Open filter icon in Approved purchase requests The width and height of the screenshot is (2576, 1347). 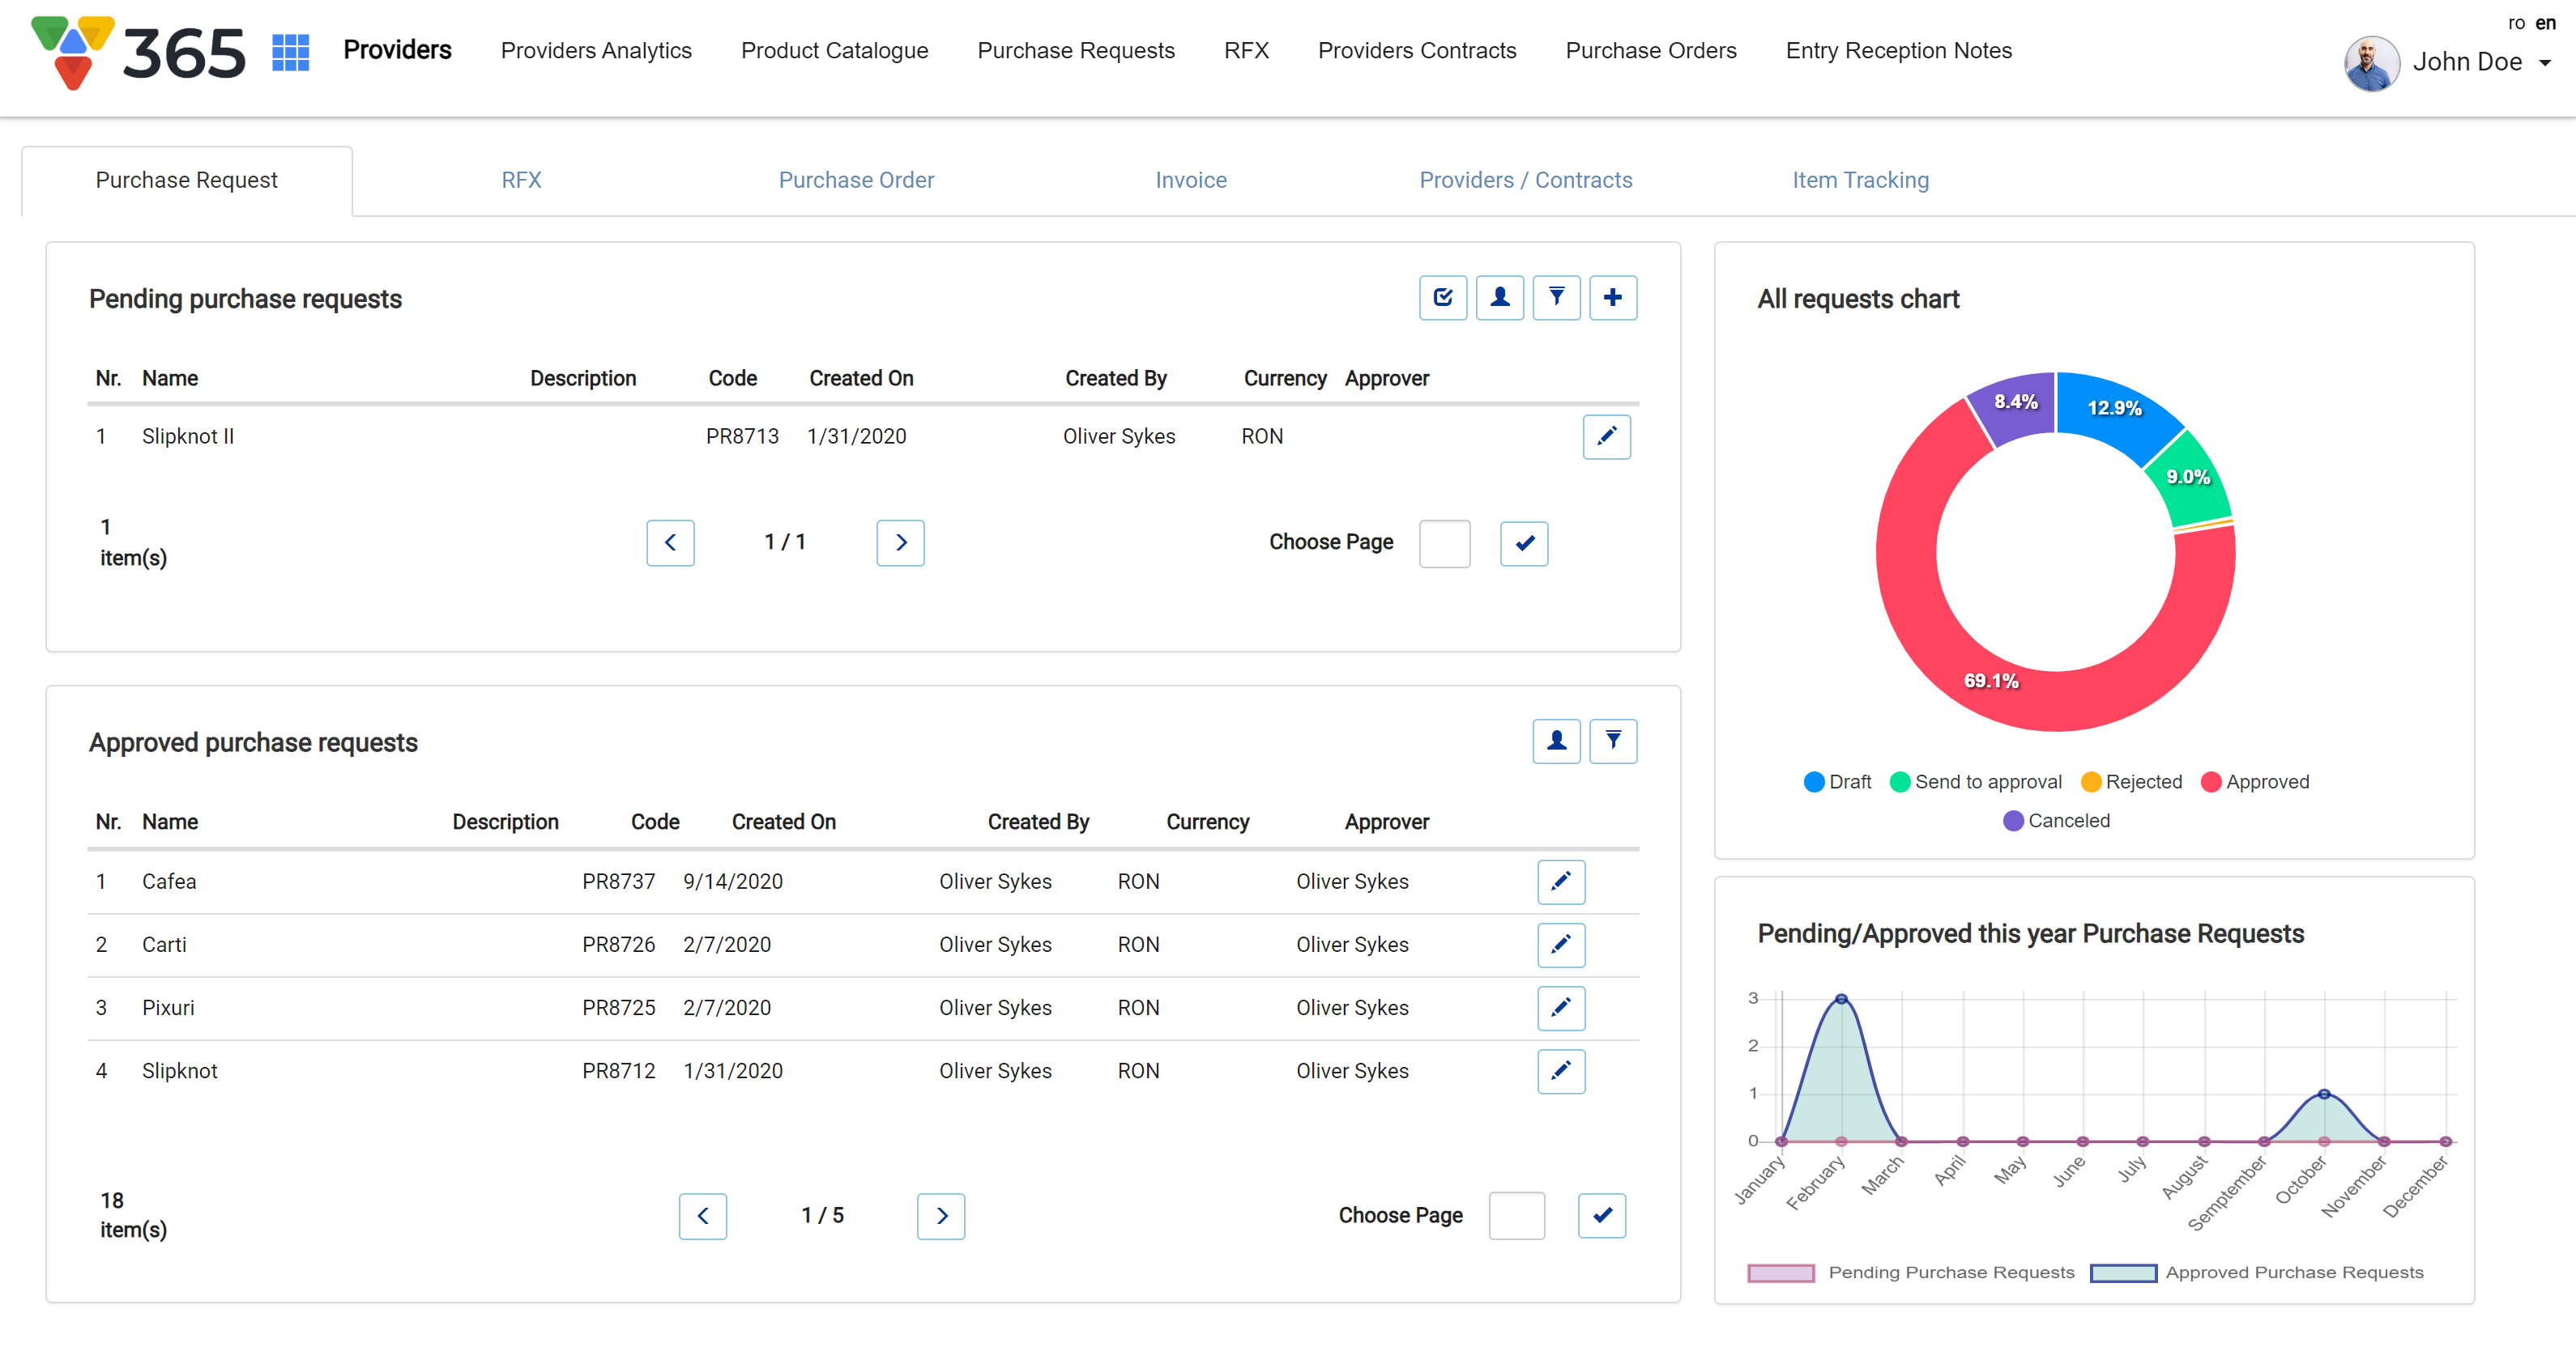(1612, 741)
